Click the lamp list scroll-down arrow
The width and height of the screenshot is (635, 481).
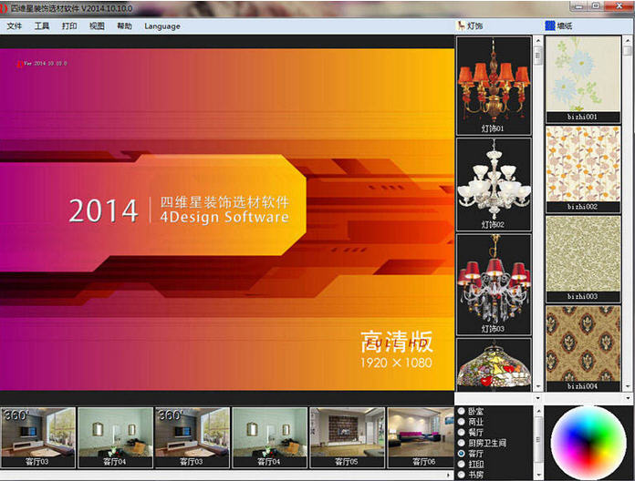[x=537, y=386]
